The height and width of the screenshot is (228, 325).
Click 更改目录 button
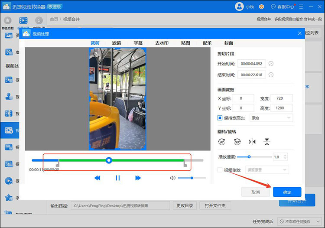(x=185, y=205)
